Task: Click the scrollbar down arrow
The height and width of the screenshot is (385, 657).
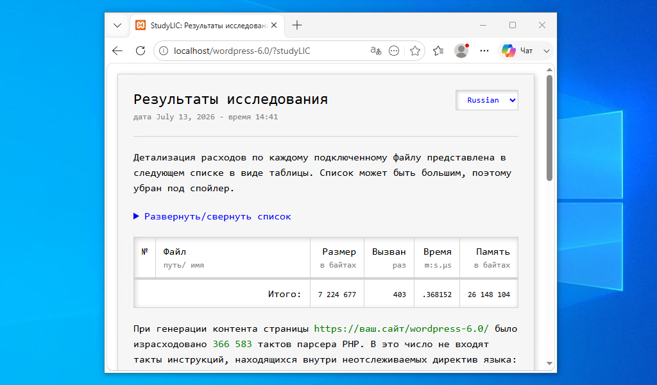Action: point(549,364)
